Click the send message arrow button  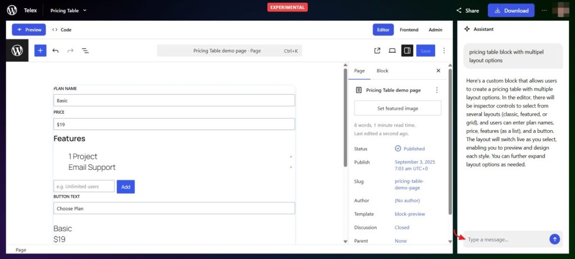554,239
